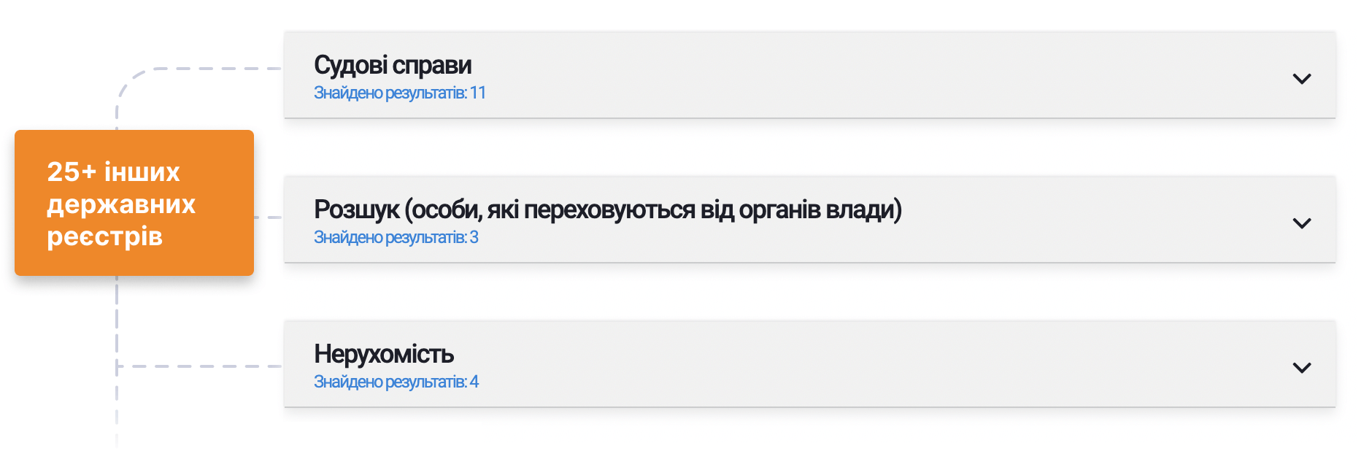Image resolution: width=1372 pixels, height=470 pixels.
Task: Open the Знайдено результатів: 11 link
Action: pyautogui.click(x=399, y=93)
